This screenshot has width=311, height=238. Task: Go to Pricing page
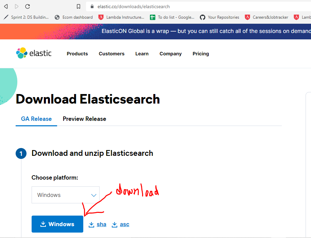(x=201, y=54)
